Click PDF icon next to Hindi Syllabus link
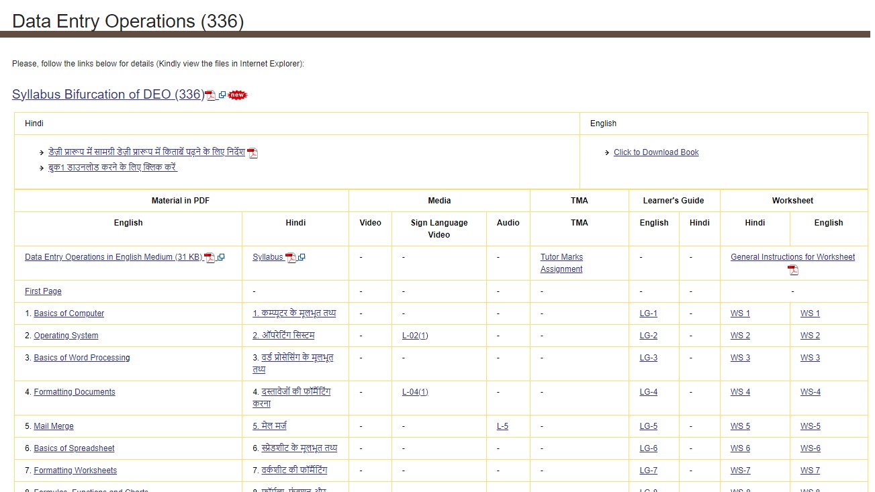875x492 pixels. click(291, 258)
